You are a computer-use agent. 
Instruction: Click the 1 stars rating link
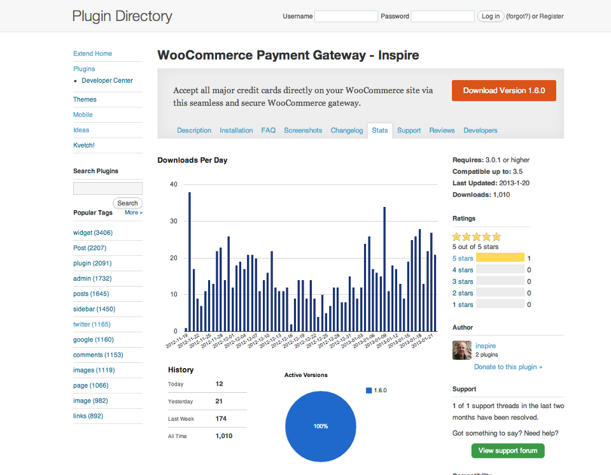point(463,304)
